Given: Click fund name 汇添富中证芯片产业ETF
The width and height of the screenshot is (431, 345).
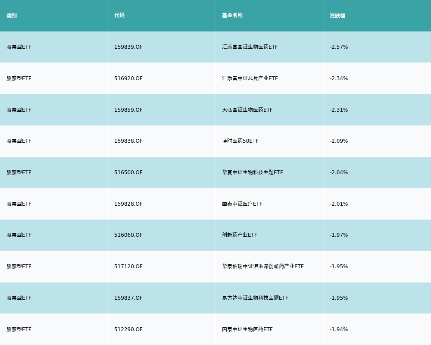Looking at the screenshot, I should [250, 78].
